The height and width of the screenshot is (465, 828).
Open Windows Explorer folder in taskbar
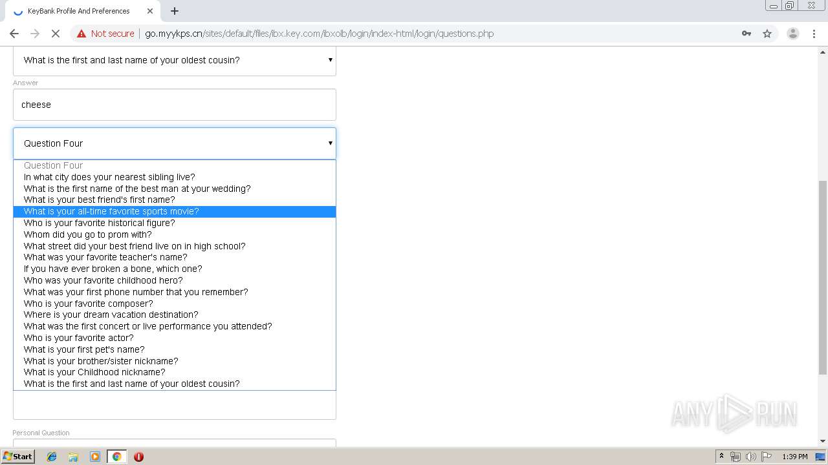(x=73, y=457)
